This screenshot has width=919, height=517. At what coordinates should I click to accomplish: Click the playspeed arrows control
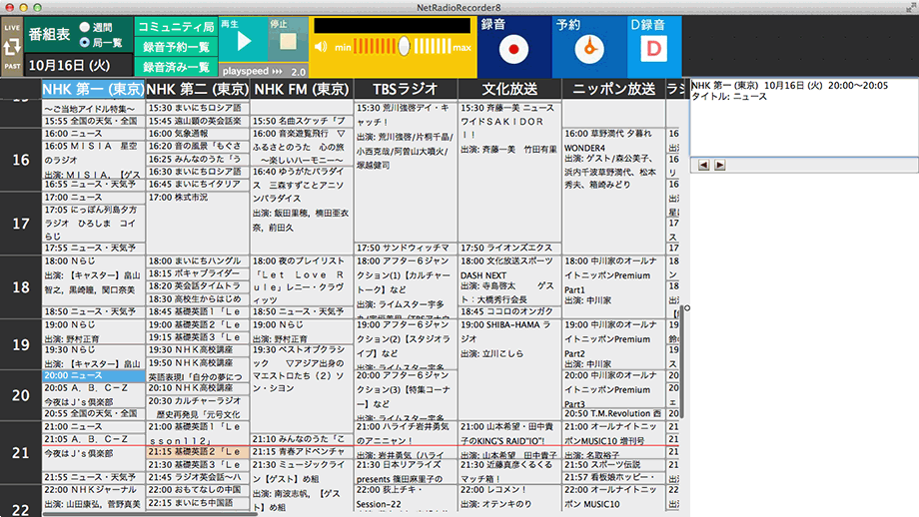pos(278,71)
